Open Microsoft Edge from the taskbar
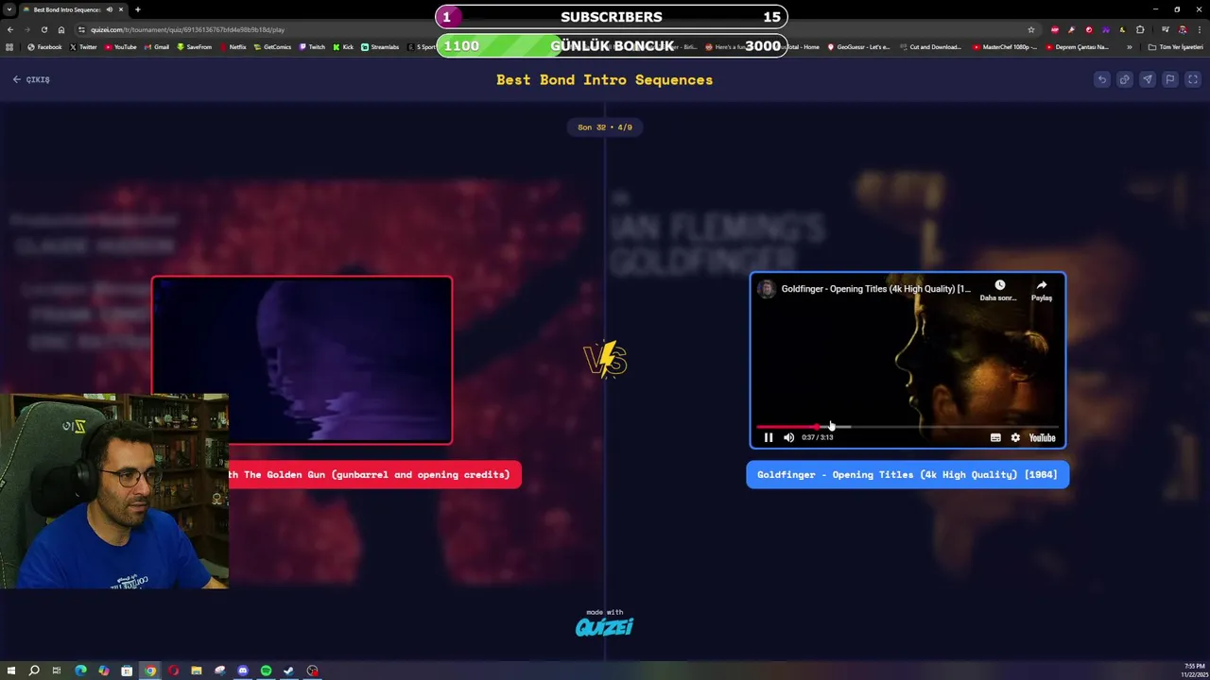 [80, 671]
